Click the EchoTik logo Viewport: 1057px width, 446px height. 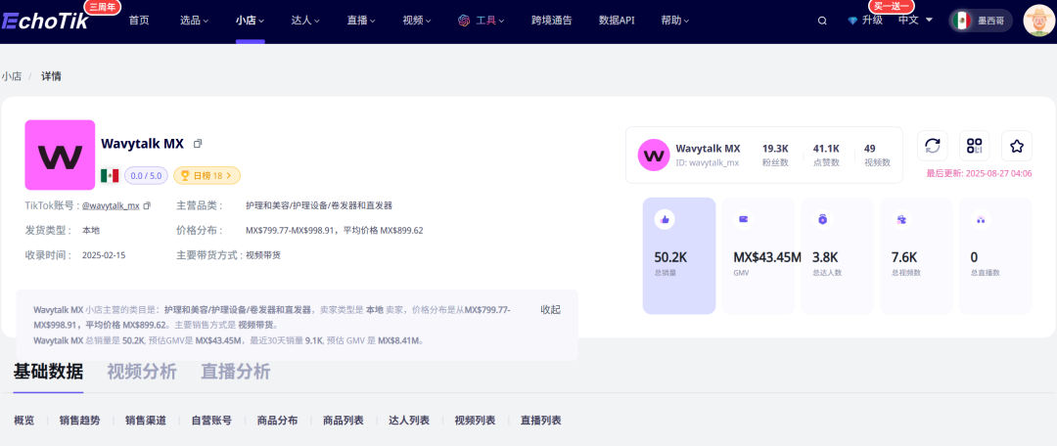click(x=54, y=21)
